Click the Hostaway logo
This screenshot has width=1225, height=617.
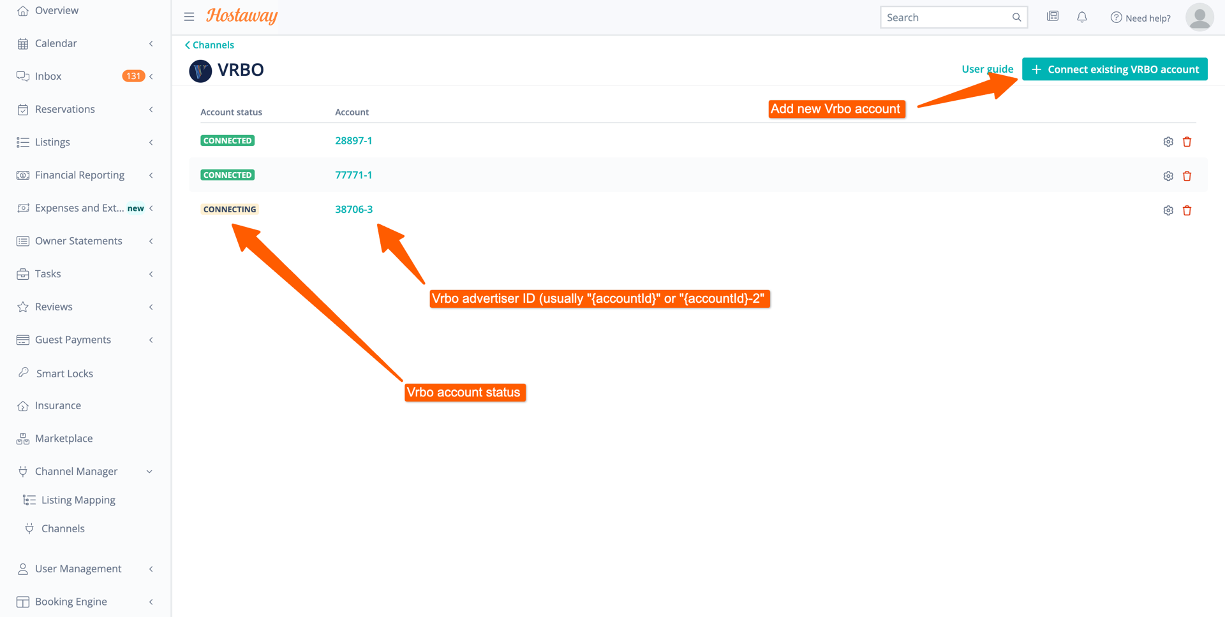click(242, 16)
